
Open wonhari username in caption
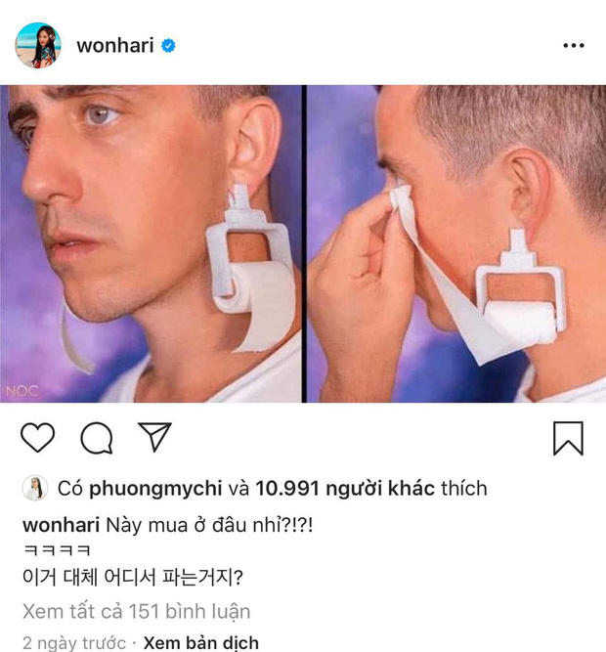coord(62,525)
